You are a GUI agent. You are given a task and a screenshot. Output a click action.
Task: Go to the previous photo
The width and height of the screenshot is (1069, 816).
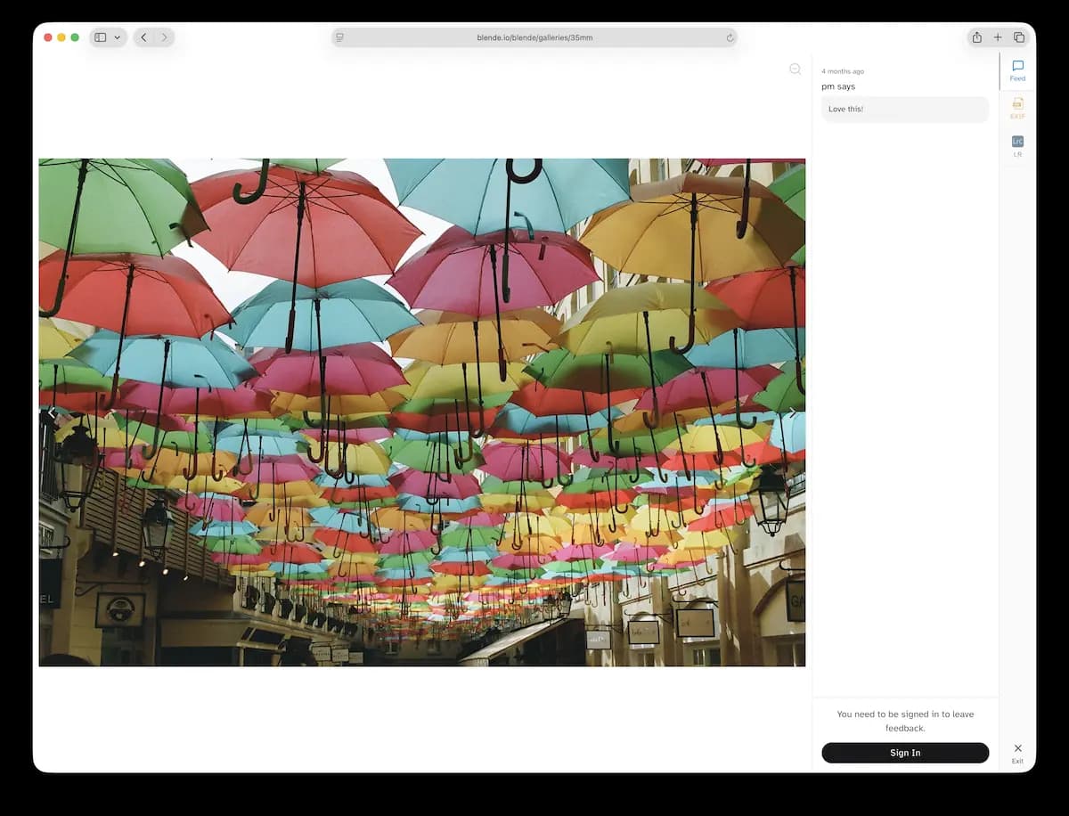coord(52,412)
